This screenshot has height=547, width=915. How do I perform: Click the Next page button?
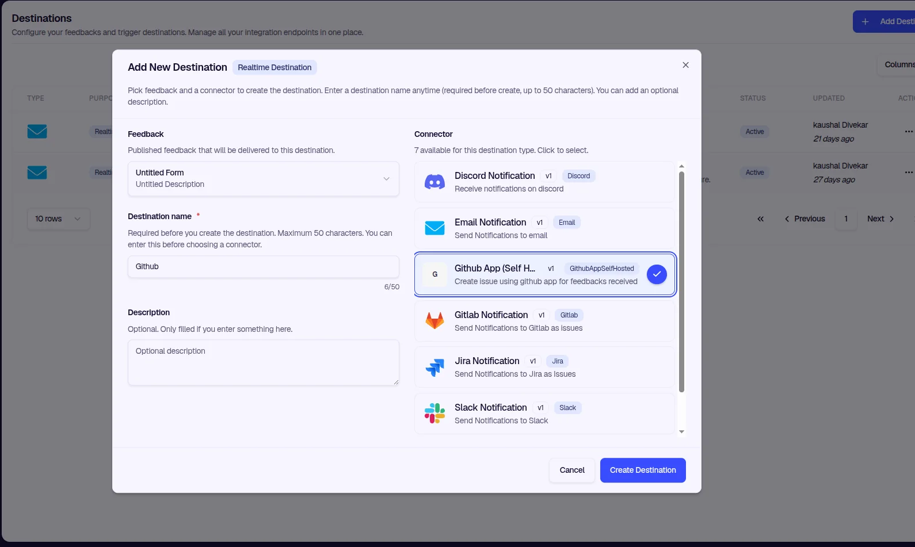[x=880, y=219]
